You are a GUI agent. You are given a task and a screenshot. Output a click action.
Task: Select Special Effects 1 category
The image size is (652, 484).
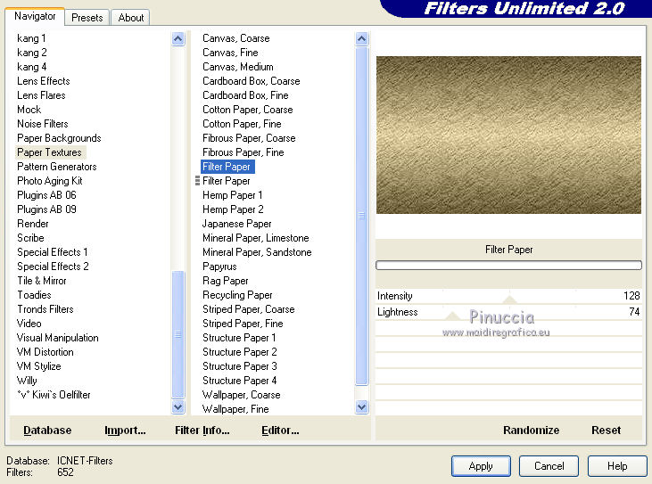coord(53,252)
